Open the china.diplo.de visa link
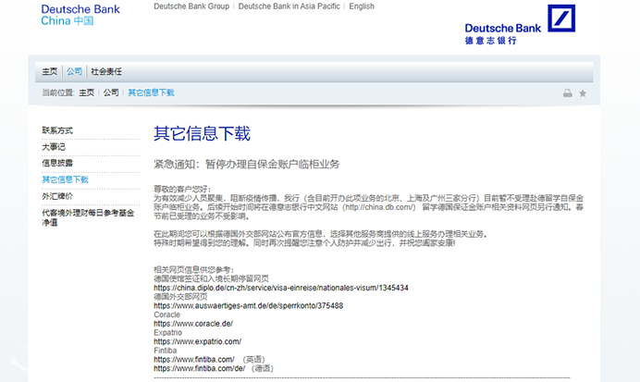Screen dimensions: 640x382 click(x=281, y=288)
